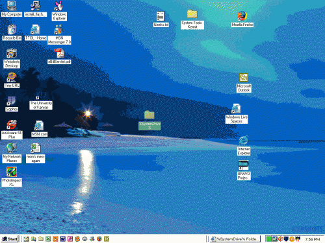Click the blue shield tray icon

pyautogui.click(x=286, y=239)
